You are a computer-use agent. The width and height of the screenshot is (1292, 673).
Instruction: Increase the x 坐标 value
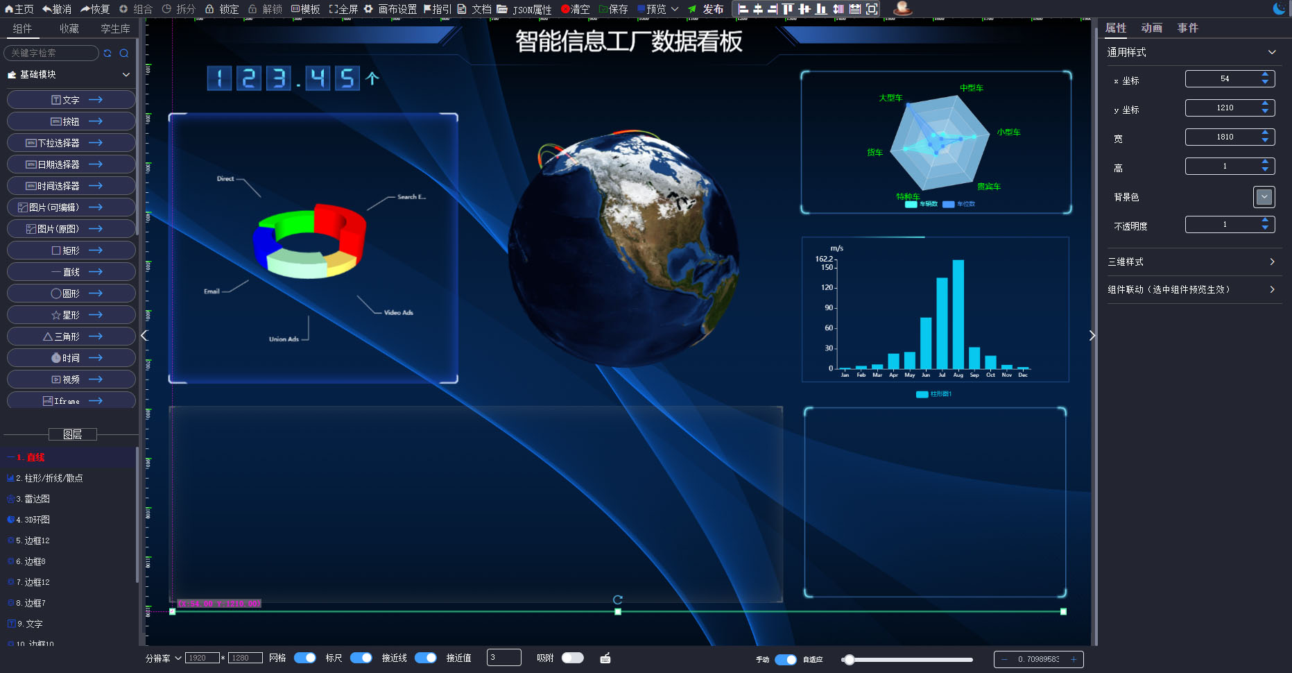(1266, 75)
